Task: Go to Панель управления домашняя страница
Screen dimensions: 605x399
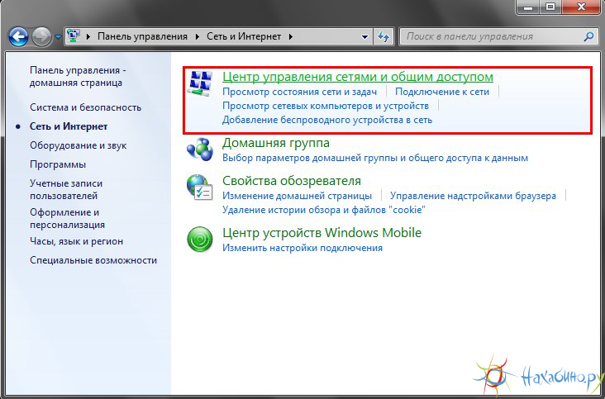Action: point(77,77)
